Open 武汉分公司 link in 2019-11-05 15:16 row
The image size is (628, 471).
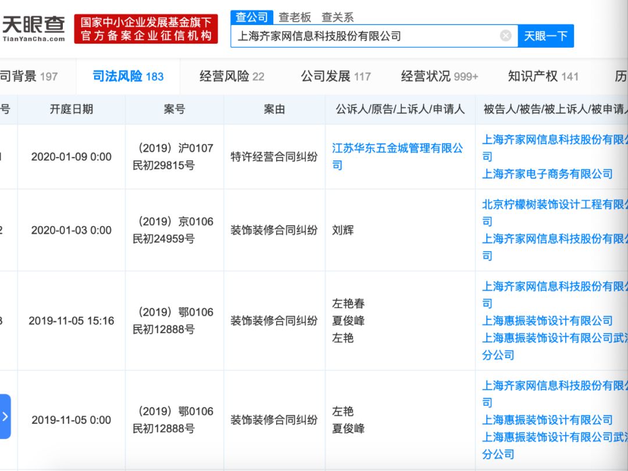click(555, 347)
